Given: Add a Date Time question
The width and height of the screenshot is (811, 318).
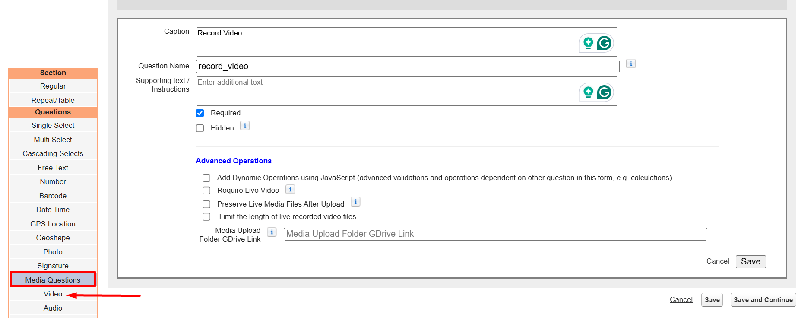Looking at the screenshot, I should (53, 210).
